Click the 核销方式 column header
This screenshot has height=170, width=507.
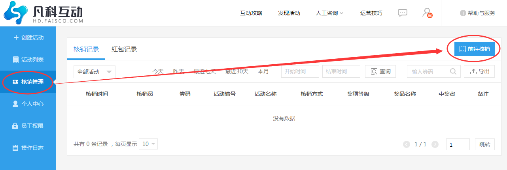pos(312,94)
